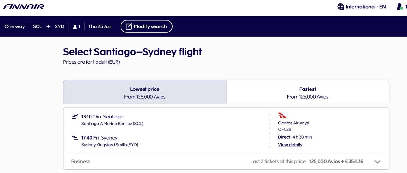
Task: Click the QF028 flight number
Action: [x=285, y=130]
